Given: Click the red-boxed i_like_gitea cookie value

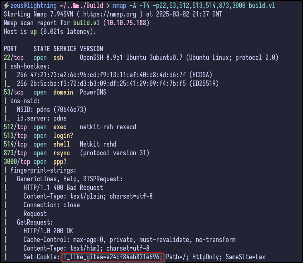Looking at the screenshot, I should pos(113,257).
